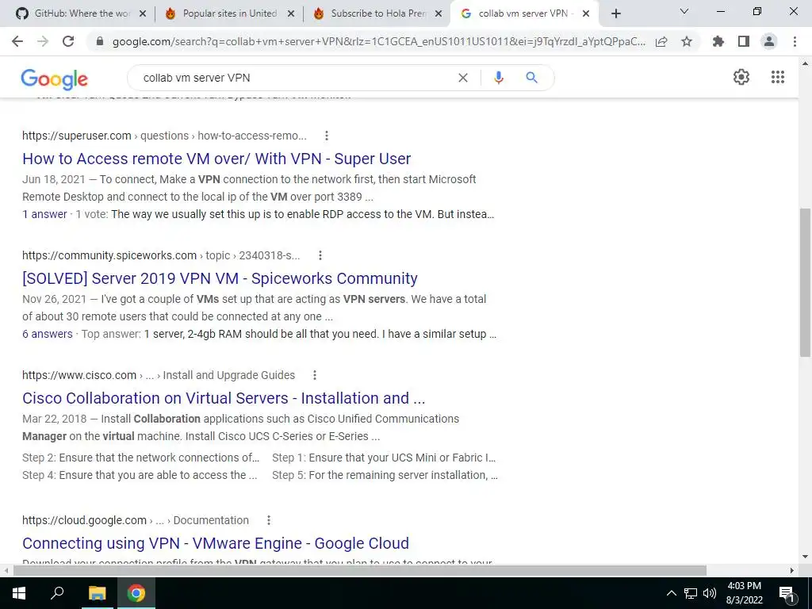
Task: Toggle Chrome side panel icon
Action: tap(744, 41)
